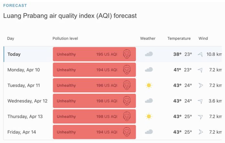Click the wind arrow icon for Tuesday, Apr 11
Image resolution: width=225 pixels, height=143 pixels.
201,86
